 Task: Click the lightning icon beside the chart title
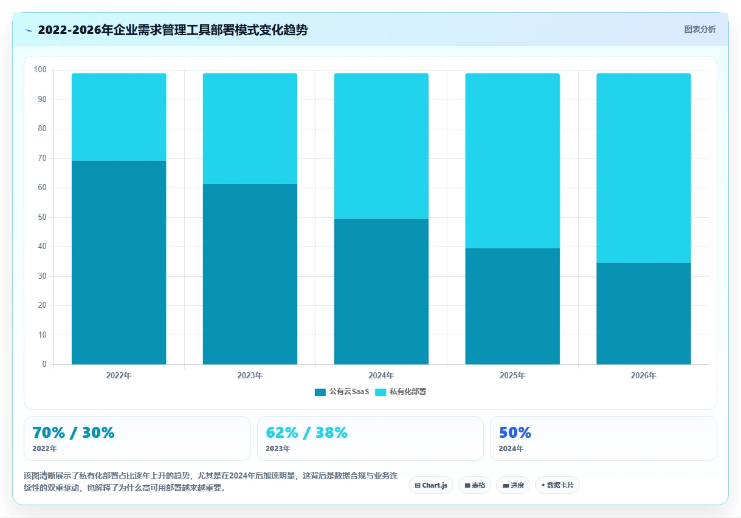point(29,30)
